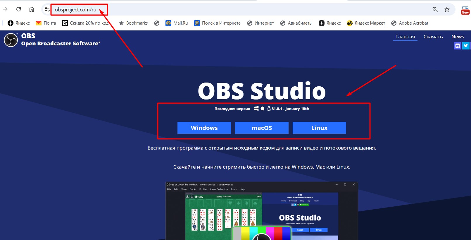Click the zoom magnifier icon in address bar
The image size is (471, 240).
click(435, 9)
